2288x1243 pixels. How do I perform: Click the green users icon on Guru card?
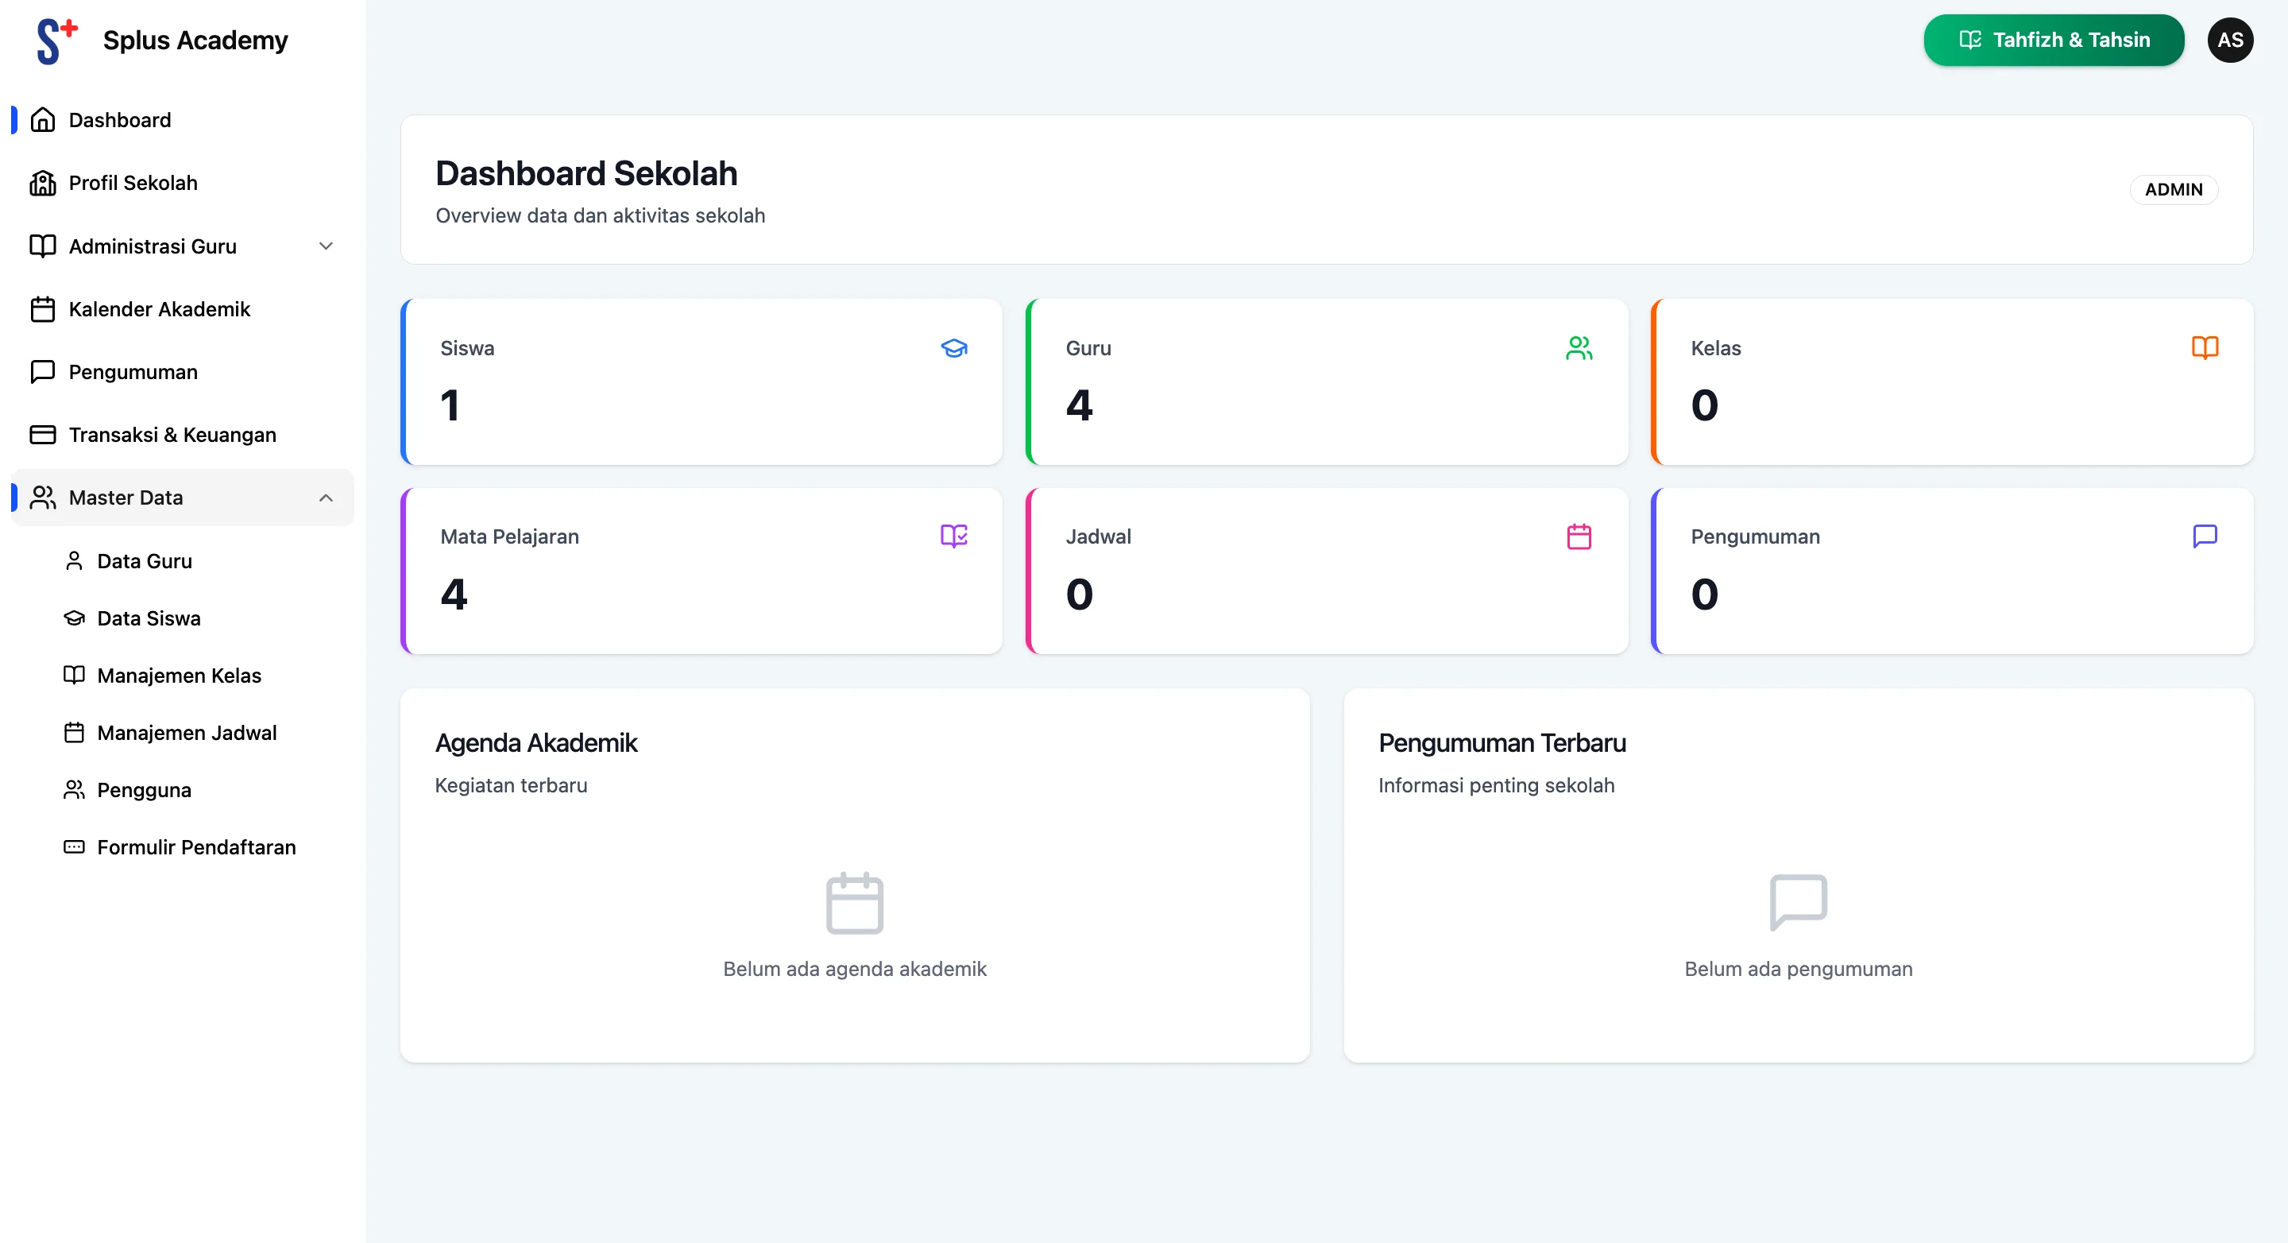[1579, 348]
